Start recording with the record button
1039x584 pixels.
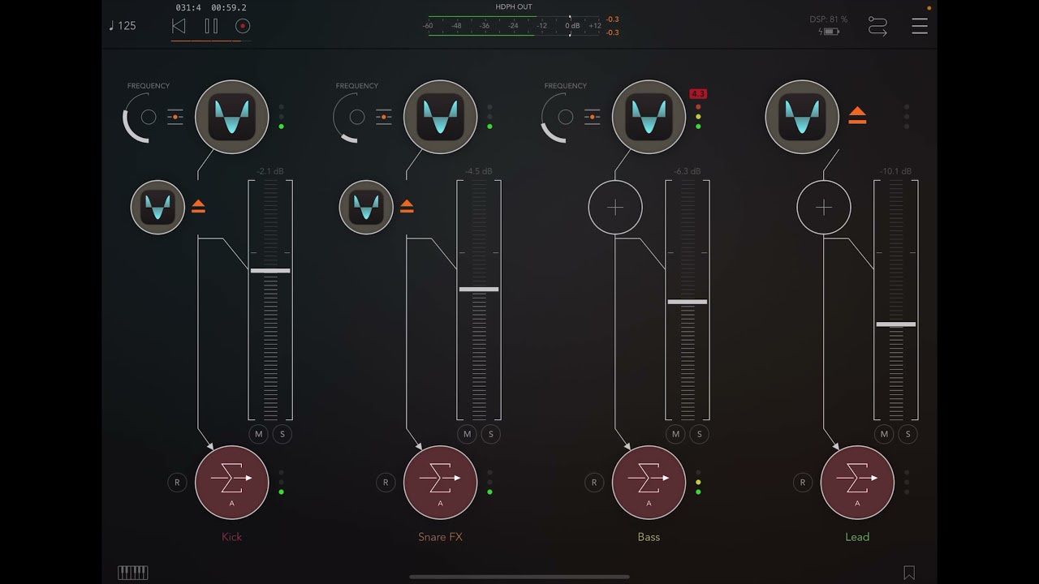click(242, 26)
